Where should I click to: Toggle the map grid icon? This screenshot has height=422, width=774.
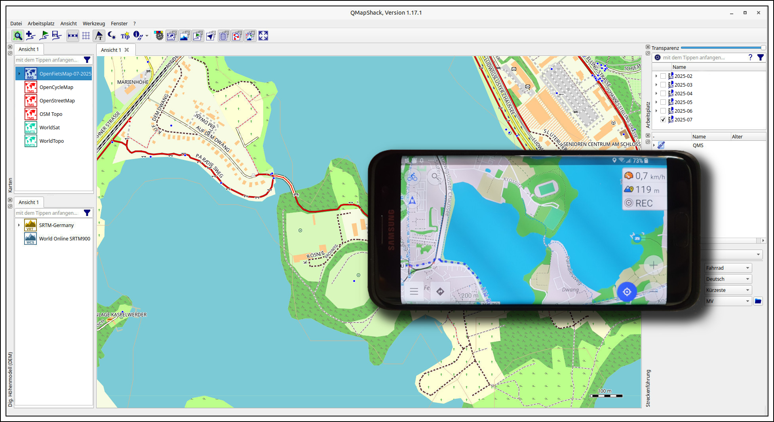(x=86, y=36)
